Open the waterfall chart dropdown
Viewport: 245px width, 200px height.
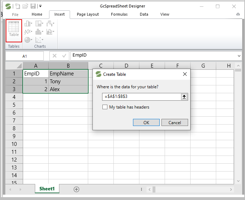[50, 23]
